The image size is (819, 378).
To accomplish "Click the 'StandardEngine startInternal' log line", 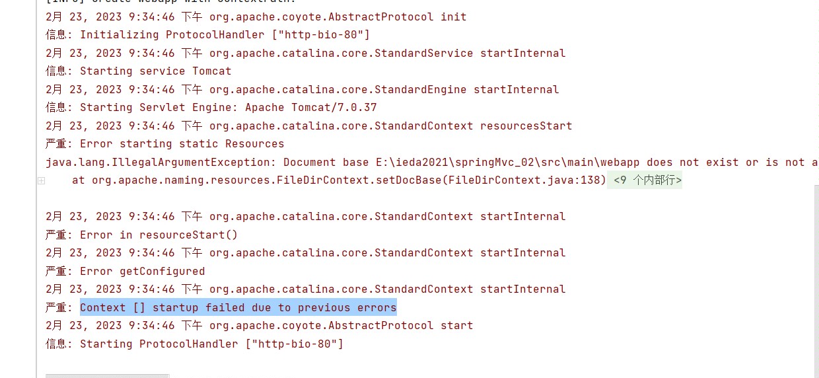I will point(303,89).
